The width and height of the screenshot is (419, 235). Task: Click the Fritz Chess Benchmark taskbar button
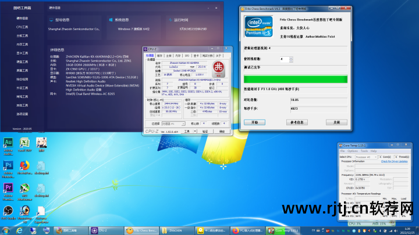[141, 230]
